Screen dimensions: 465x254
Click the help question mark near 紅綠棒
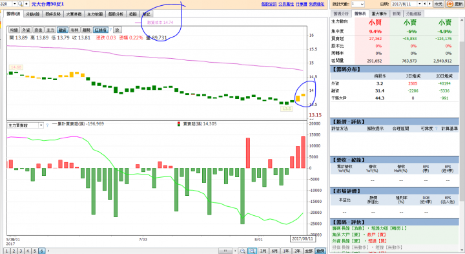click(x=110, y=30)
